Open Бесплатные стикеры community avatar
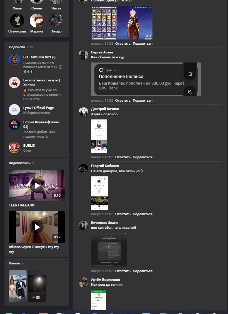 point(14,82)
